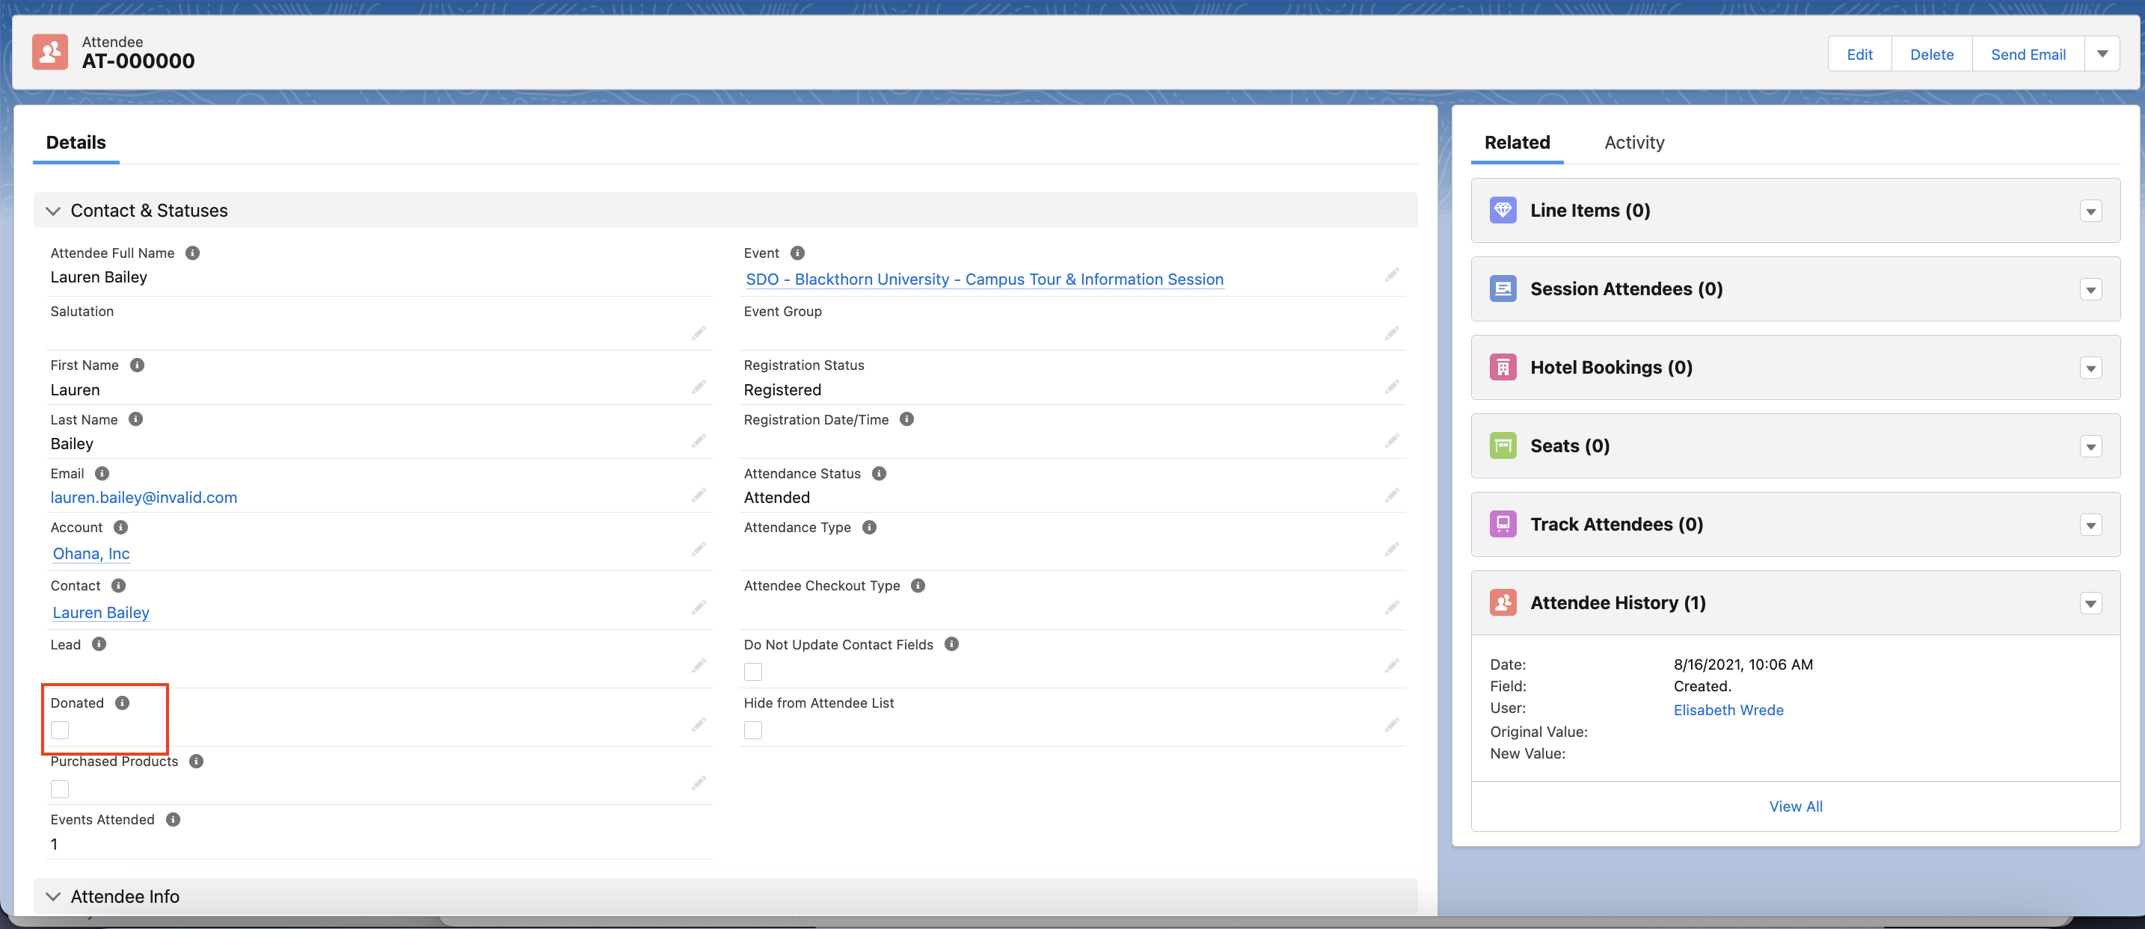Click info icon beside Do Not Update Contact Fields
2145x929 pixels.
[x=952, y=644]
